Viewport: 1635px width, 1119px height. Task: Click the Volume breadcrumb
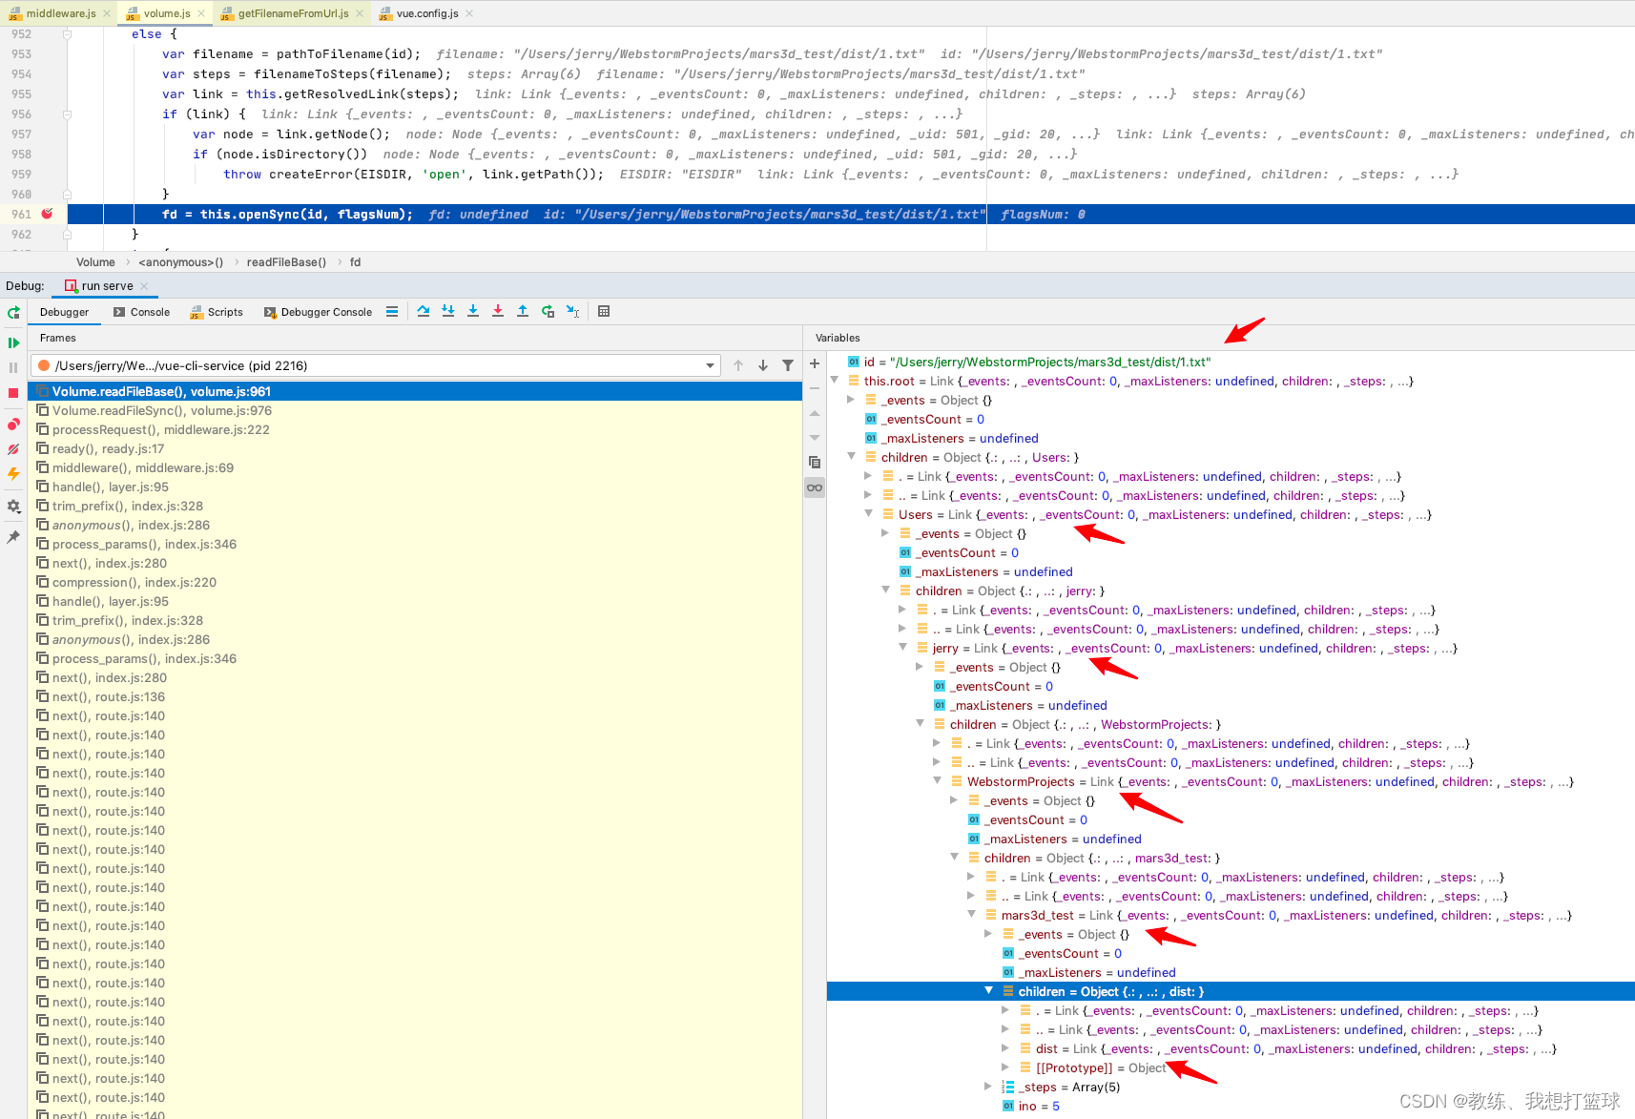95,262
